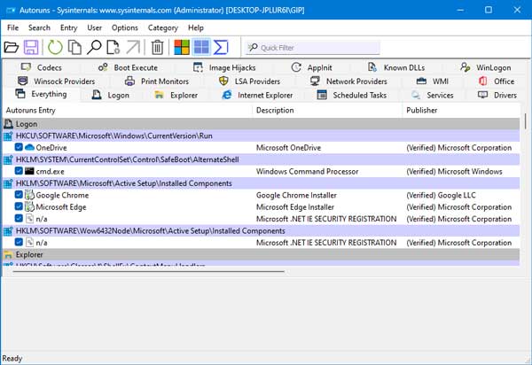This screenshot has width=532, height=365.
Task: Open the File menu
Action: coord(13,27)
